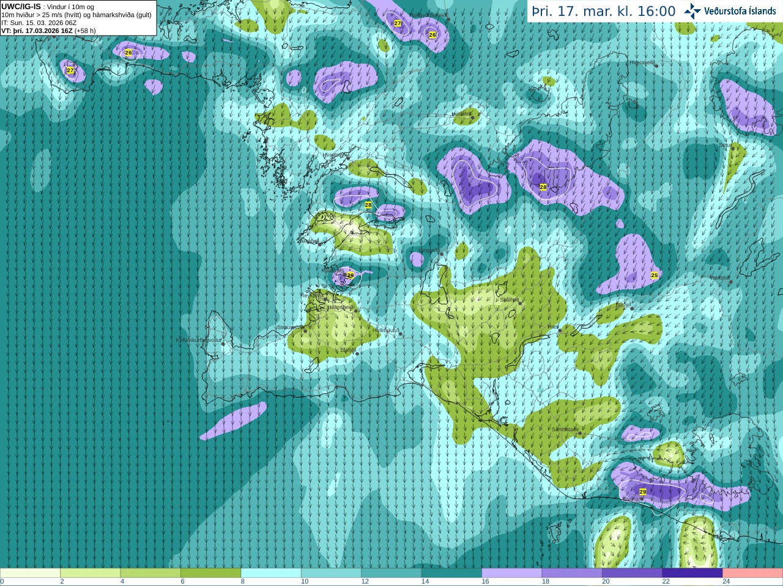Click the 0–2 m/s palest legend swatch
The image size is (783, 586).
tap(30, 573)
